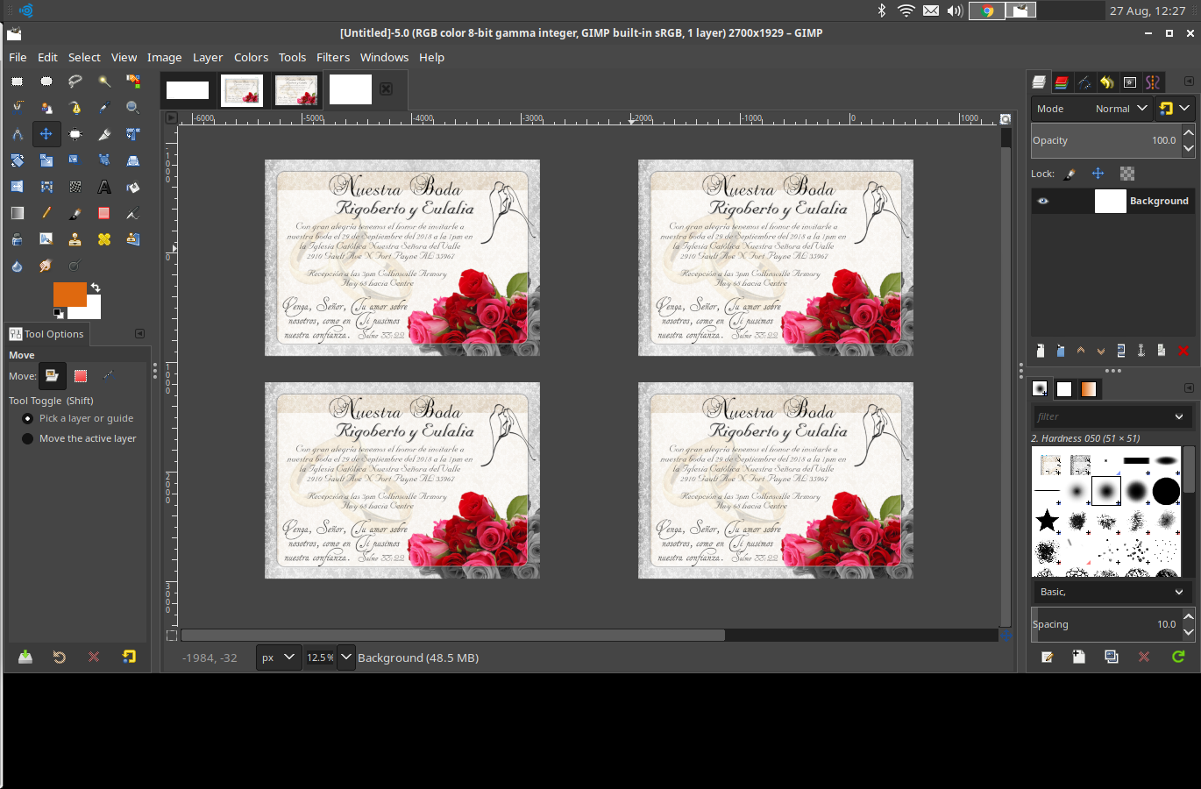Activate the Bucket Fill tool

pos(133,187)
